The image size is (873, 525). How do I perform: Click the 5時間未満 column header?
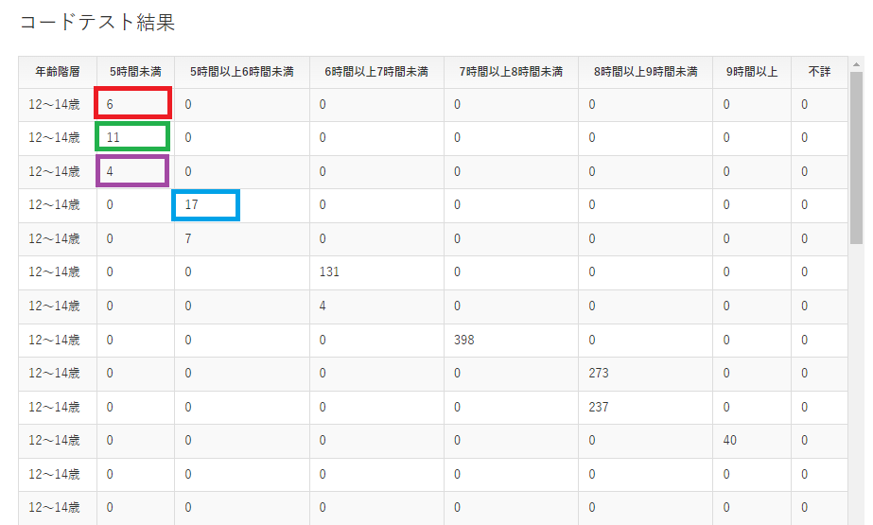point(135,72)
